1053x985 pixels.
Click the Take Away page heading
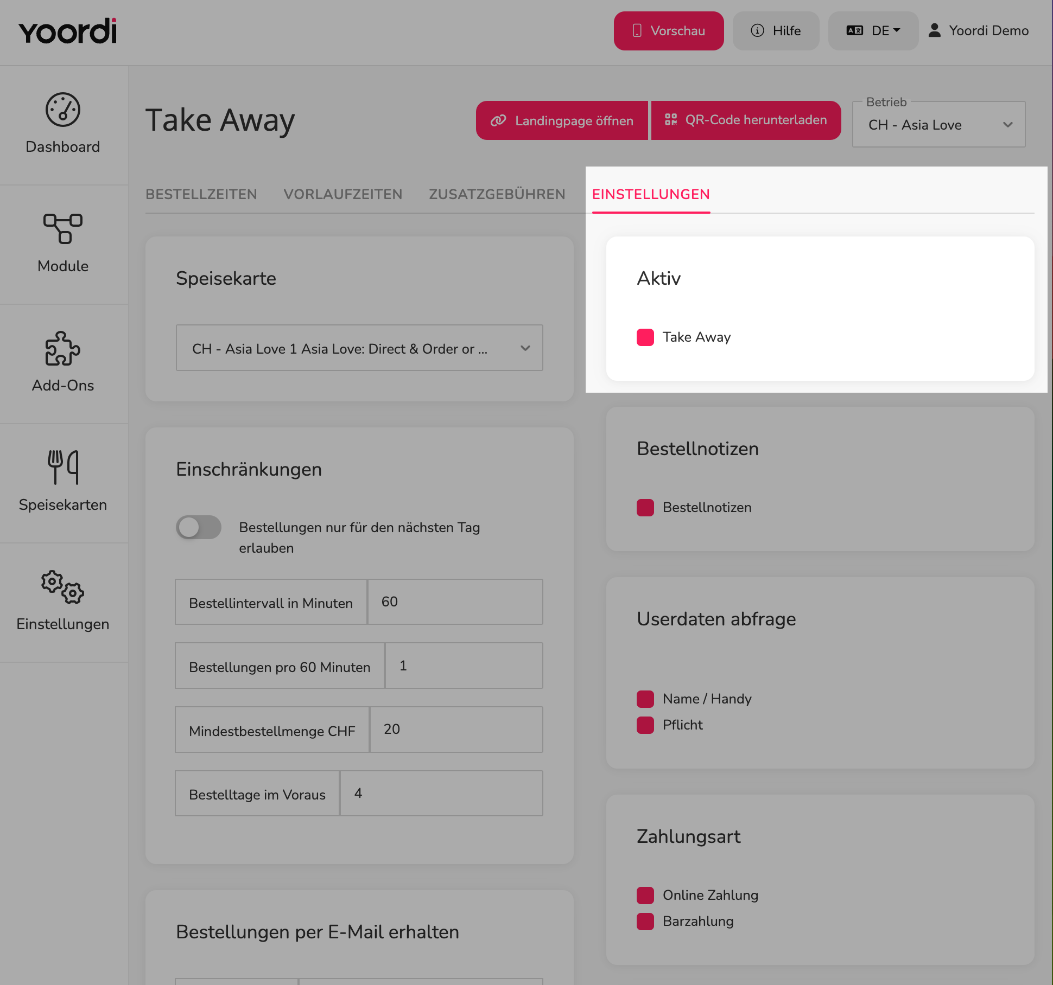[x=220, y=120]
